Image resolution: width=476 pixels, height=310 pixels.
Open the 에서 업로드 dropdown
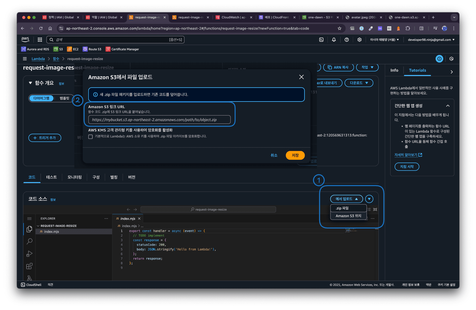347,199
